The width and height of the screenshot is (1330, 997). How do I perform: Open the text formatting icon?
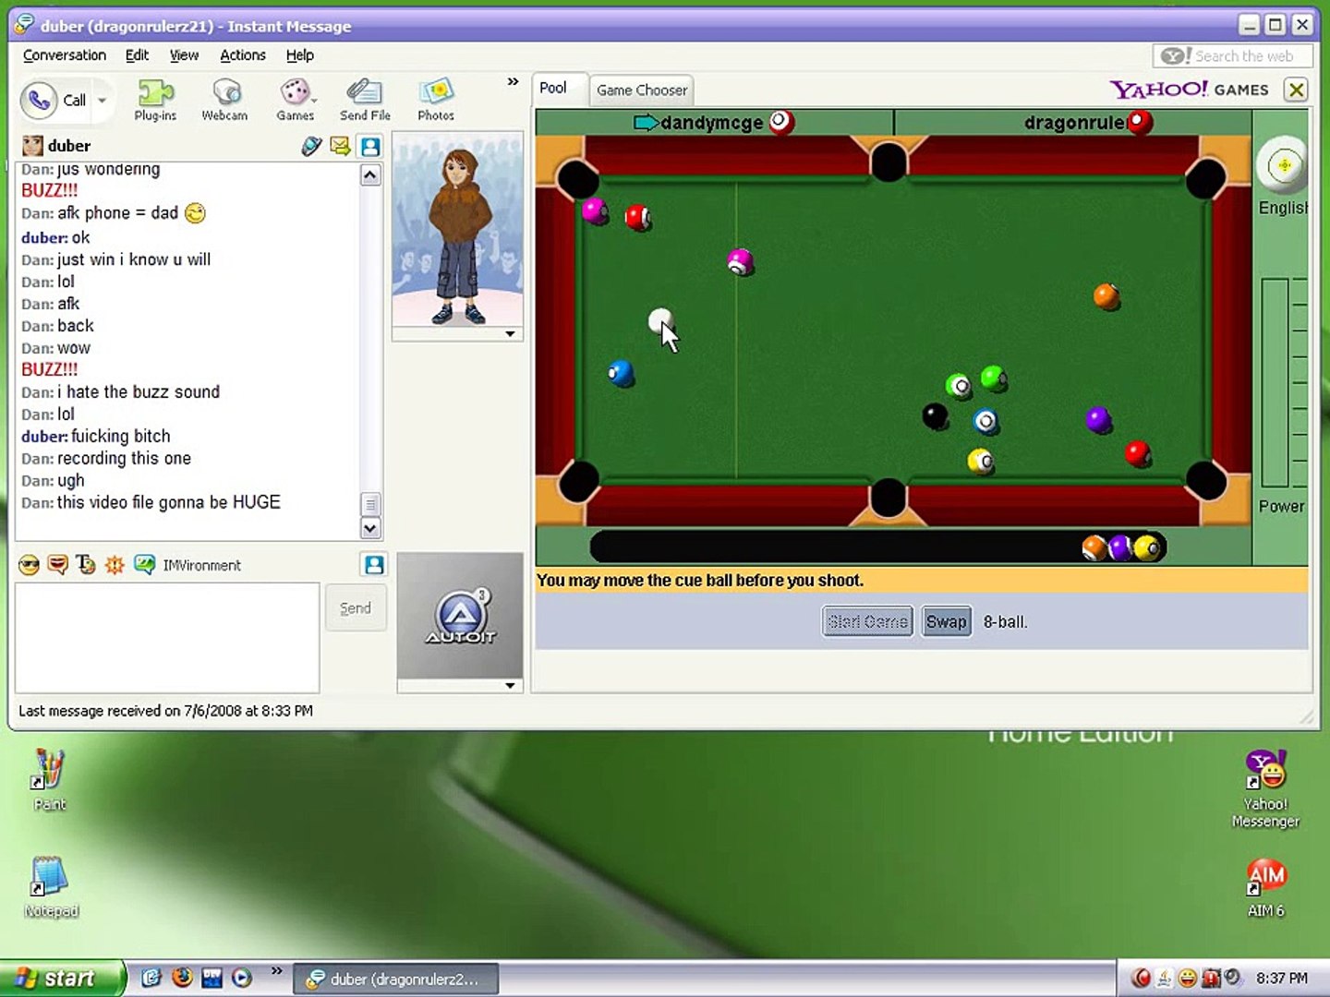[86, 565]
